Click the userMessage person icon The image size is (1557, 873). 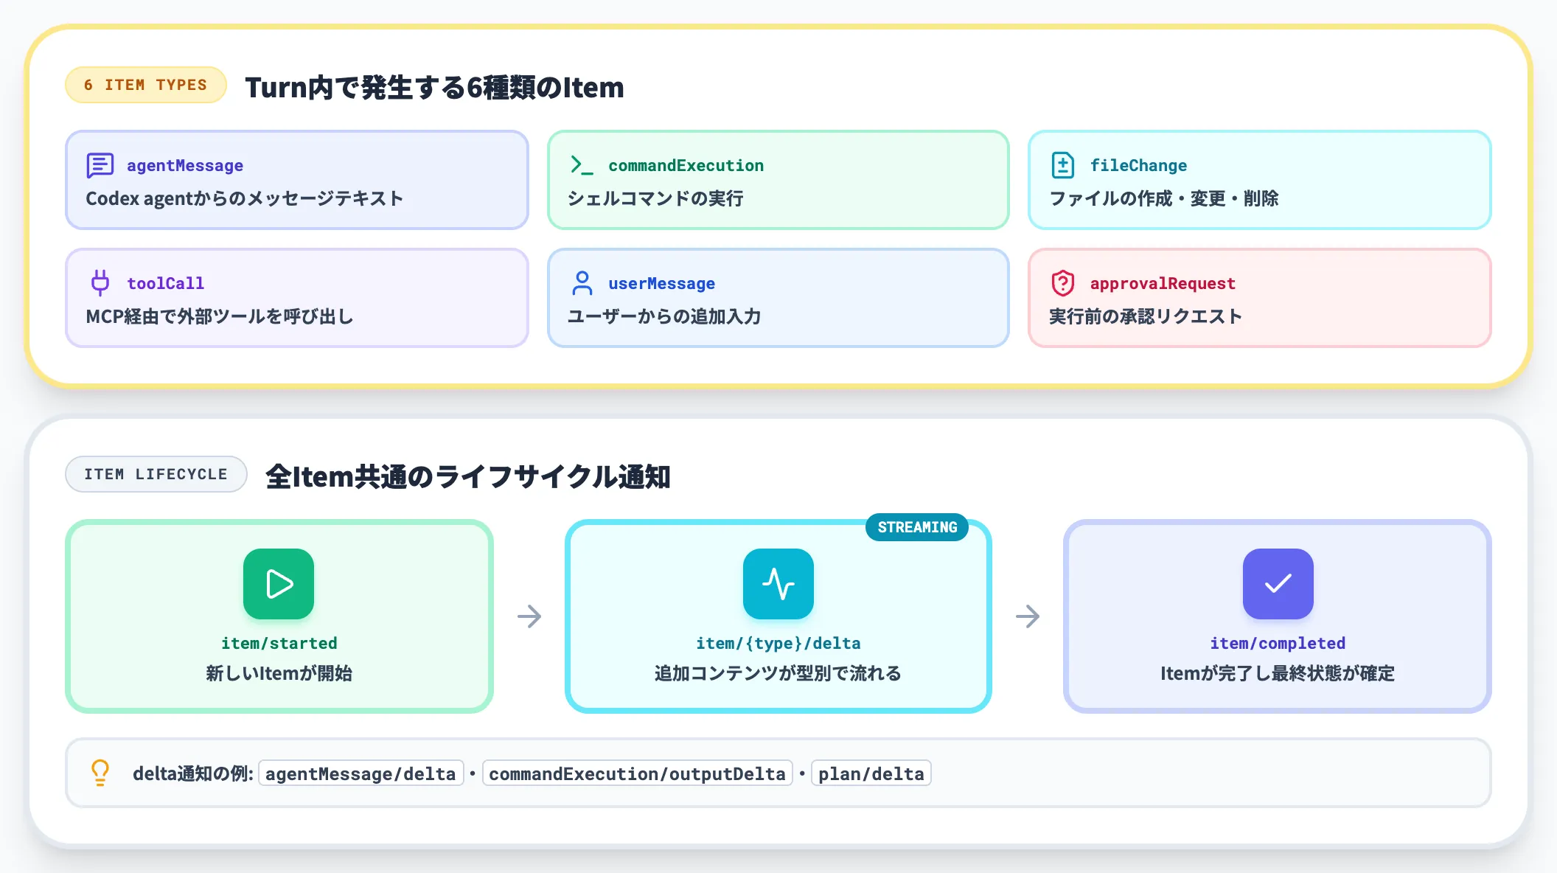coord(582,283)
